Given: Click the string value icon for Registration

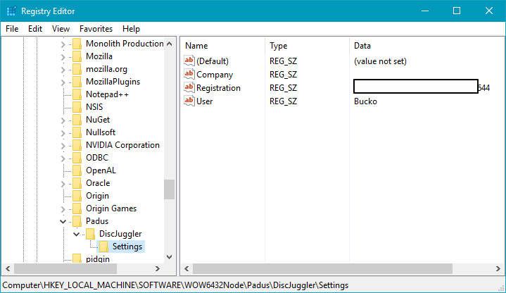Looking at the screenshot, I should pos(189,87).
